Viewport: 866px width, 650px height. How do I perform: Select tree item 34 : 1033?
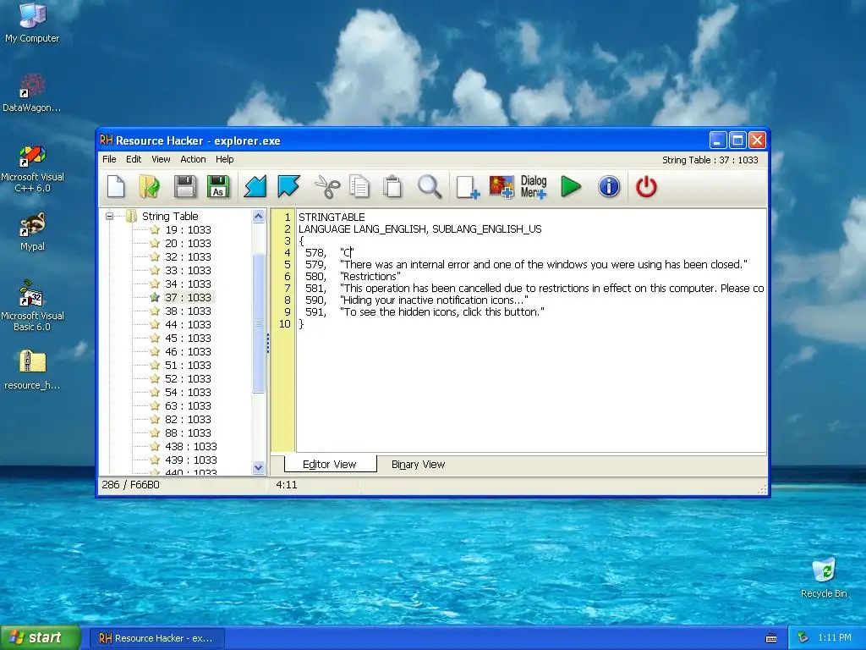(188, 284)
